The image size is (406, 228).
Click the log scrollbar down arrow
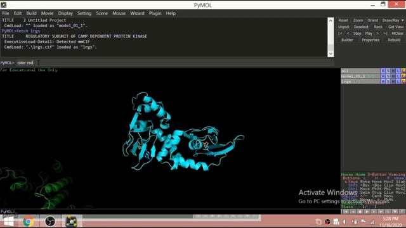(x=331, y=53)
